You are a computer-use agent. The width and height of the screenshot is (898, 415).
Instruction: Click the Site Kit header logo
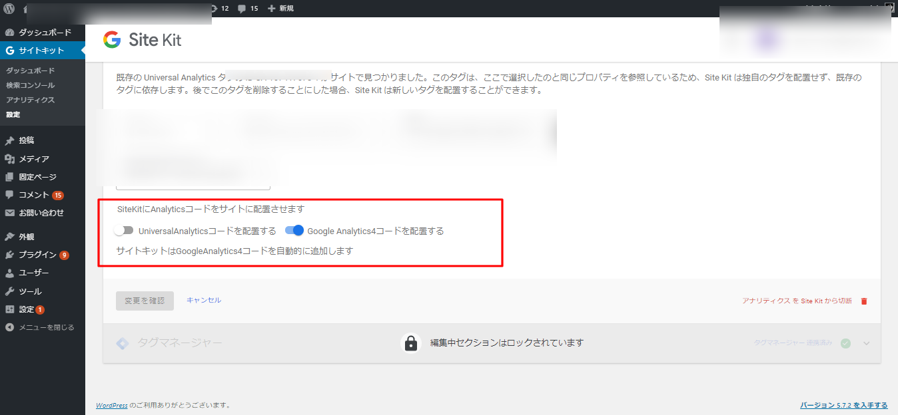143,40
